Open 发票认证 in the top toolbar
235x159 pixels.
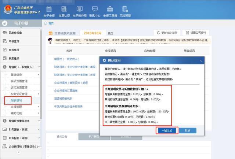64,11
